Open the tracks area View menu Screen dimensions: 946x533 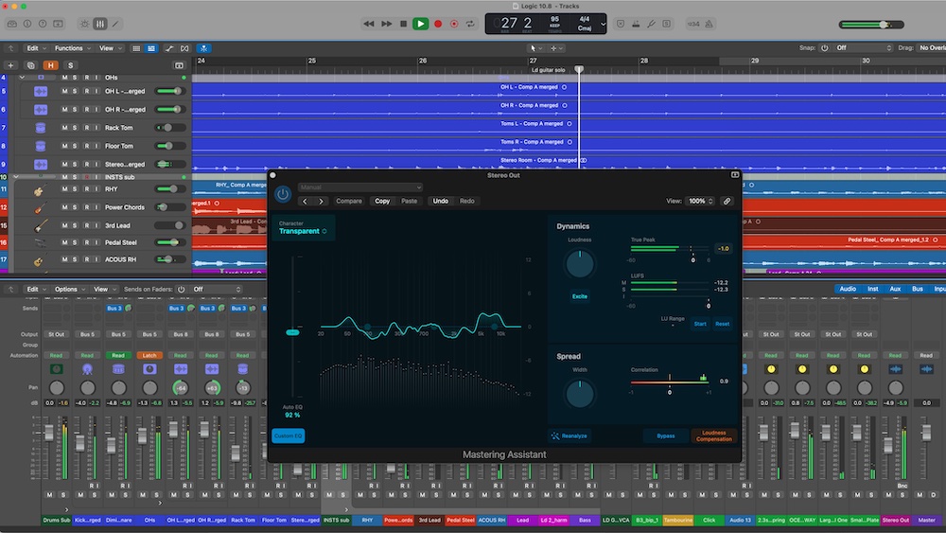110,48
